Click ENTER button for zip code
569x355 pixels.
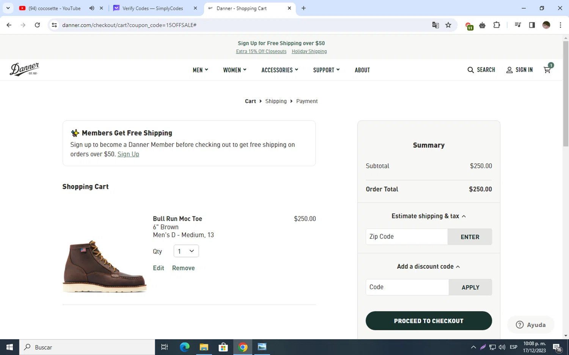click(470, 237)
